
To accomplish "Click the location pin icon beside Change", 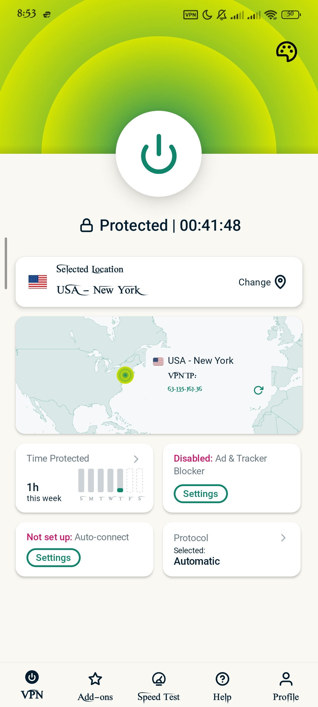I will [x=280, y=282].
